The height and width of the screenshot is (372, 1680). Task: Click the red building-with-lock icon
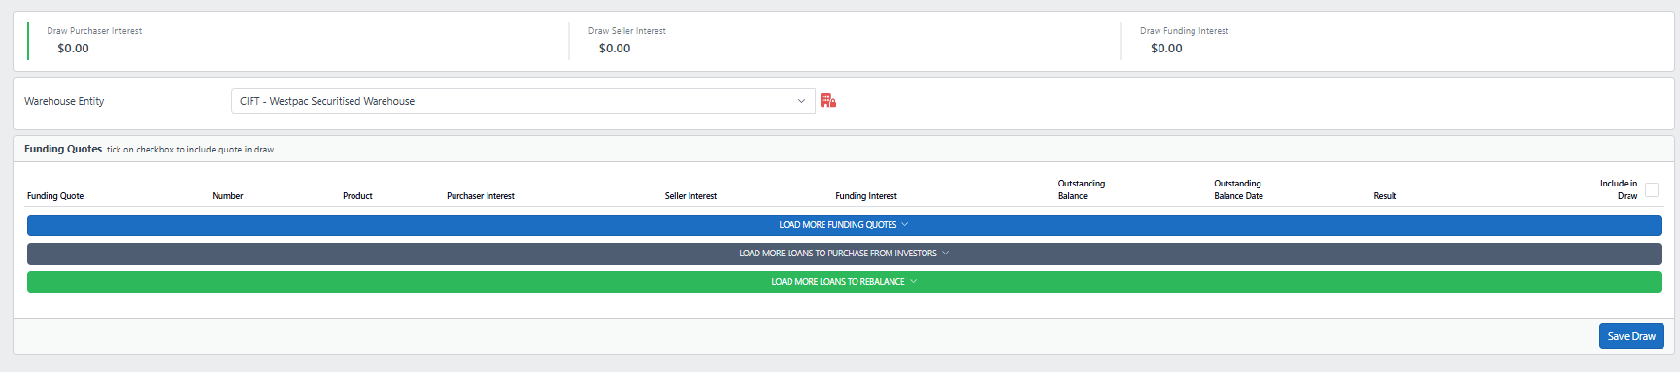point(827,100)
